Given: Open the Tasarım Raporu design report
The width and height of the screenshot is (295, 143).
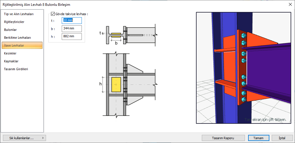Looking at the screenshot, I should [223, 138].
